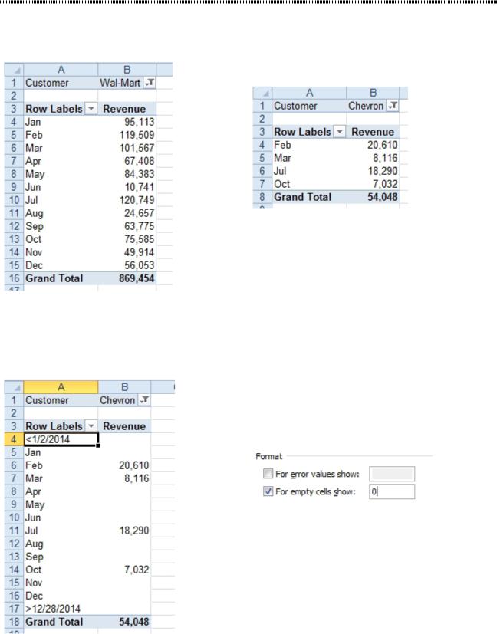Select the empty Apr revenue cell in row 8 of the Chevron table

pyautogui.click(x=124, y=491)
